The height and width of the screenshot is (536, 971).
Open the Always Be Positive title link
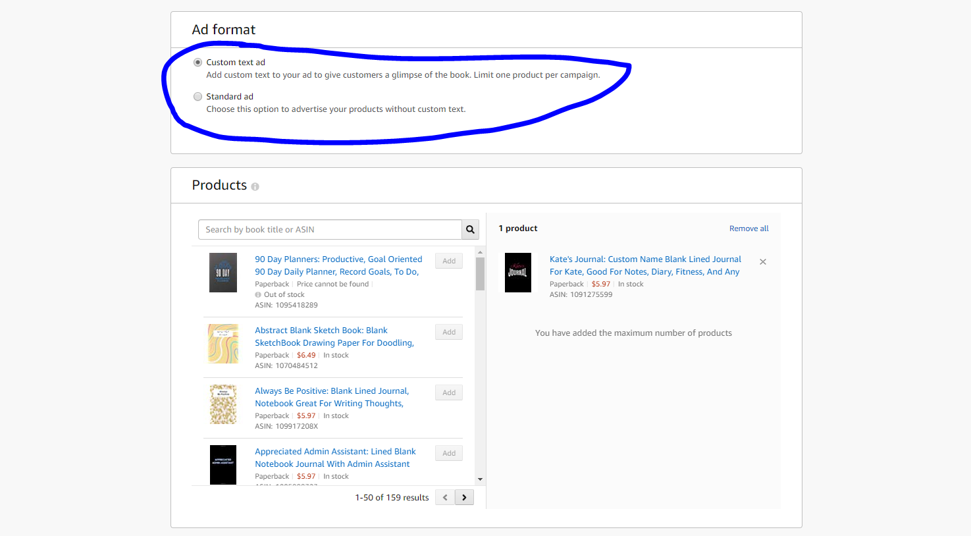tap(332, 397)
